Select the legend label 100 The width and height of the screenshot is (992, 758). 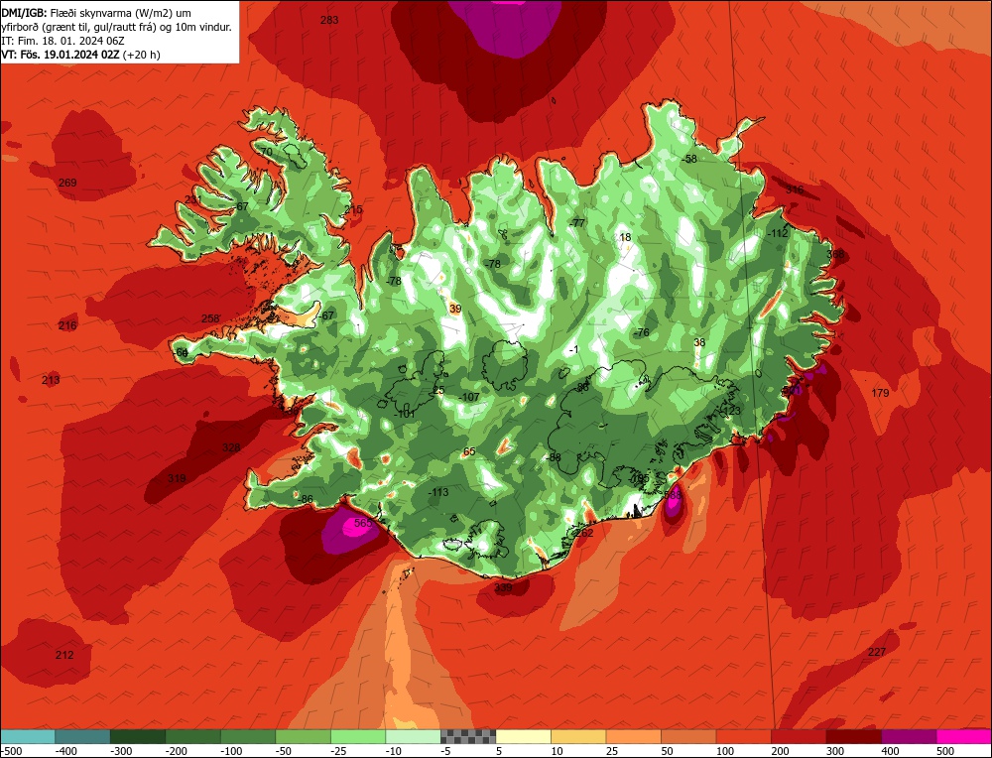click(725, 752)
